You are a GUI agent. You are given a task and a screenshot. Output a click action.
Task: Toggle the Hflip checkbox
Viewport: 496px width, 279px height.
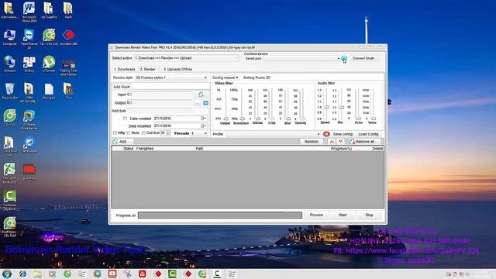click(x=115, y=133)
